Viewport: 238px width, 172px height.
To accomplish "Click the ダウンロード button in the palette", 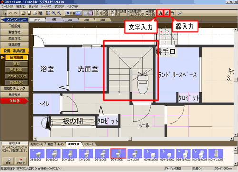I will point(21,161).
